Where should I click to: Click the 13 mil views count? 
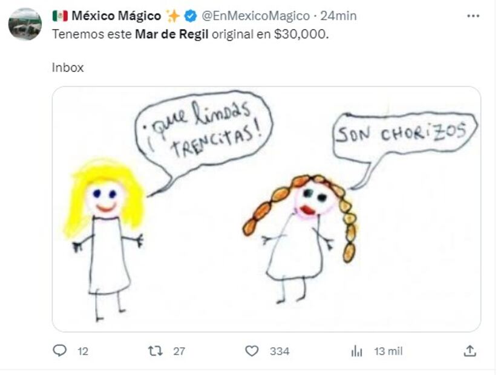(x=388, y=351)
